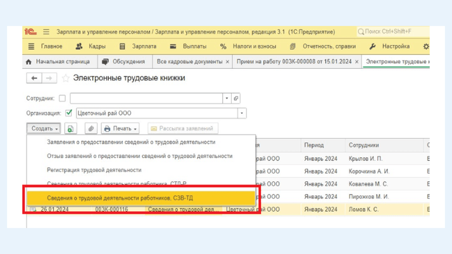Click document number 00ЗК-000116 cell
Viewport: 452px width, 254px height.
(111, 210)
